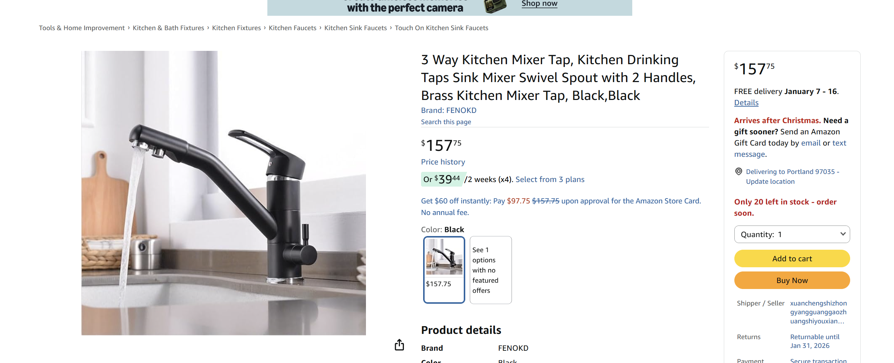
Task: Open the FENOKD brand page
Action: 462,110
